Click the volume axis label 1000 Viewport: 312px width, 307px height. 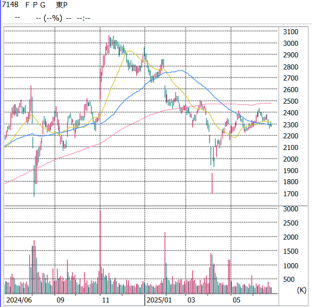[290, 266]
